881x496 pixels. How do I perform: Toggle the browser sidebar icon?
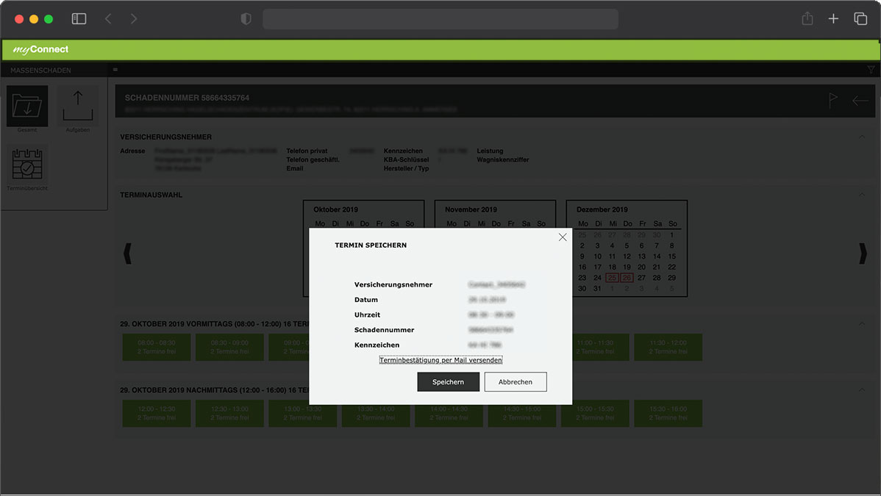point(79,19)
